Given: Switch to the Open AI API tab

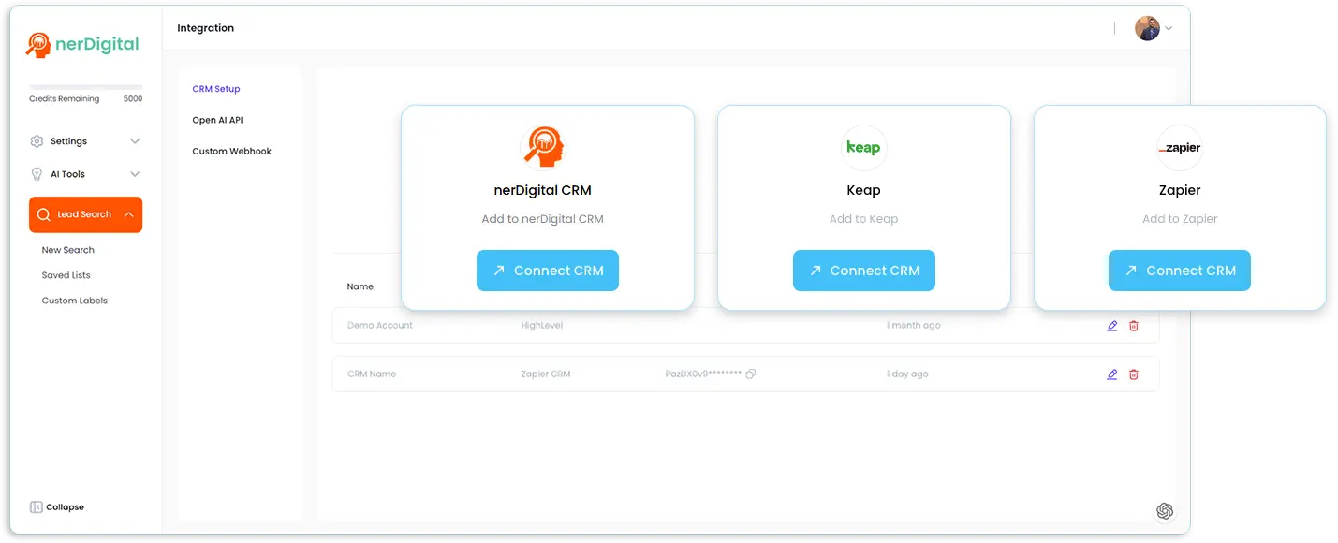Looking at the screenshot, I should coord(217,120).
